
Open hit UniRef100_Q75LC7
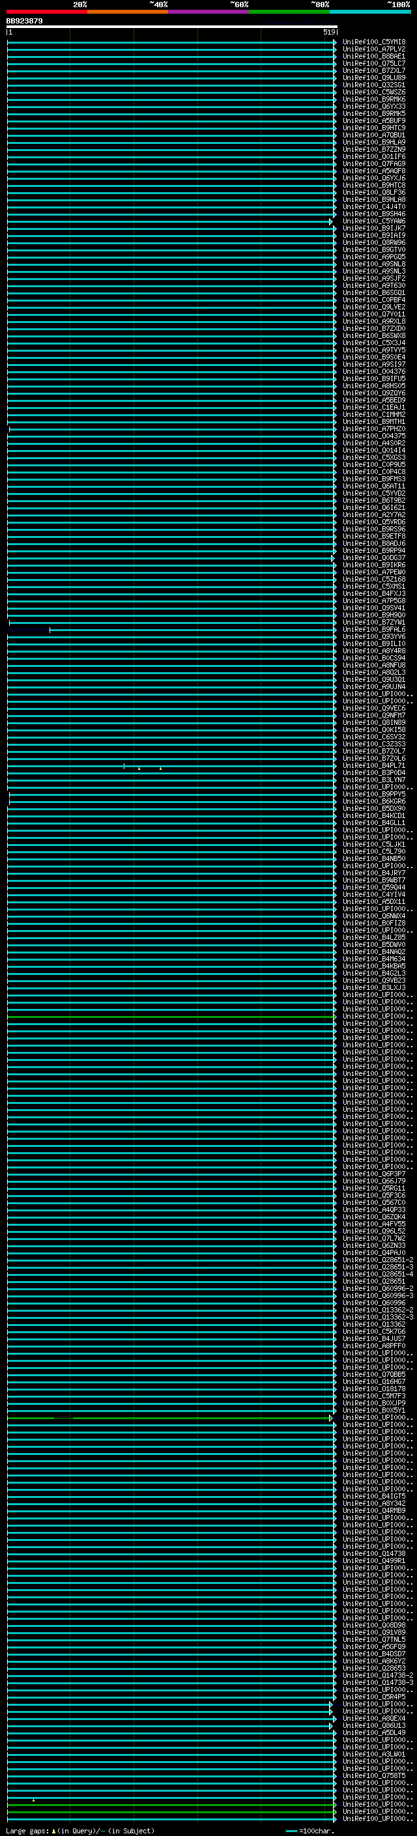tap(373, 63)
